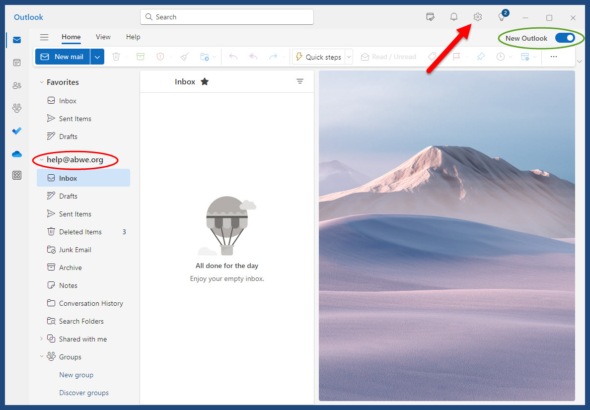Open To Do checkmark app
Viewport: 590px width, 410px height.
(17, 131)
